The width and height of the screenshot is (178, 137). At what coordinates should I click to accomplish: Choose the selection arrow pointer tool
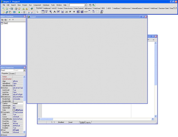(37, 12)
